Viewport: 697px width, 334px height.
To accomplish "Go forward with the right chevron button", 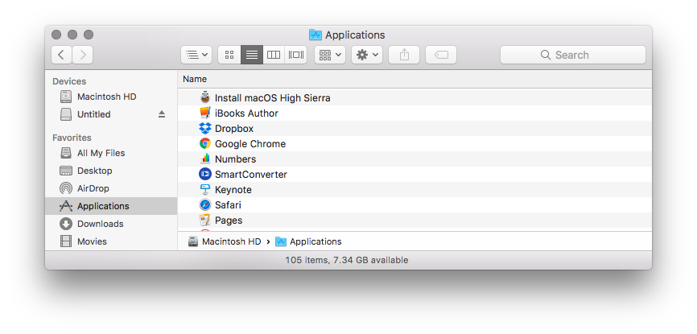I will [x=83, y=55].
